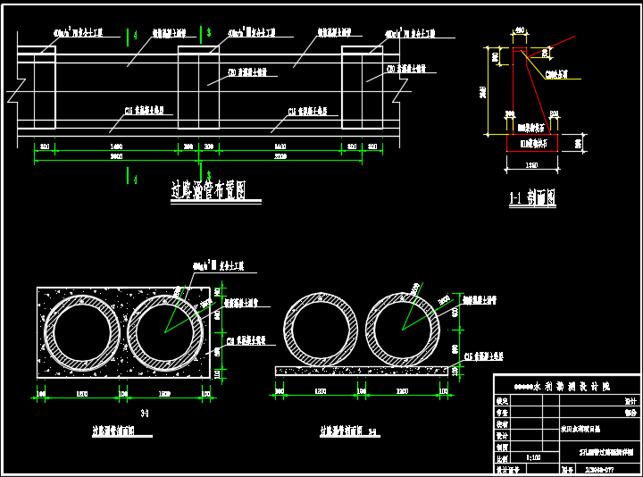
Task: Select the '1-1 剖面图' section title
Action: tap(532, 197)
